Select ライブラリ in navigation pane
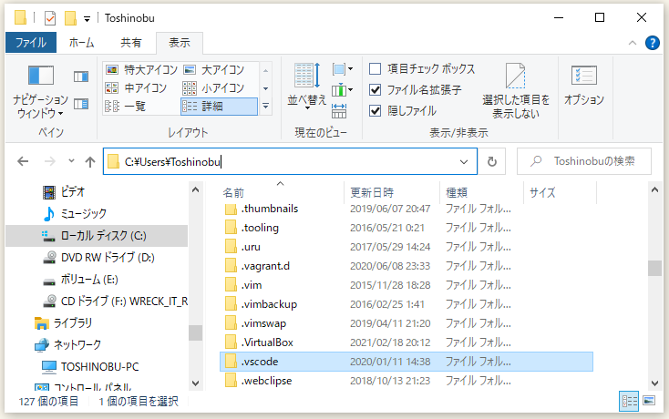The height and width of the screenshot is (419, 669). click(x=63, y=323)
